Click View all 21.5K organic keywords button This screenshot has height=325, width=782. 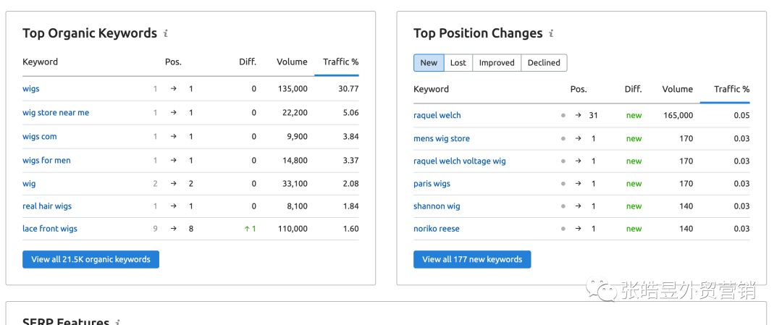91,259
